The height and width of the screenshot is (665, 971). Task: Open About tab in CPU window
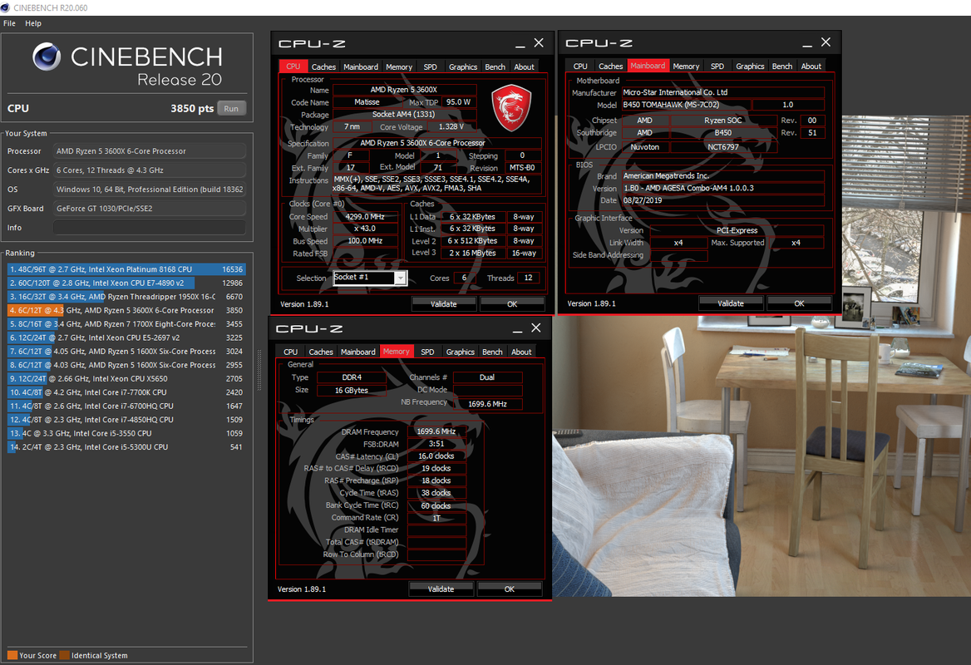coord(524,66)
